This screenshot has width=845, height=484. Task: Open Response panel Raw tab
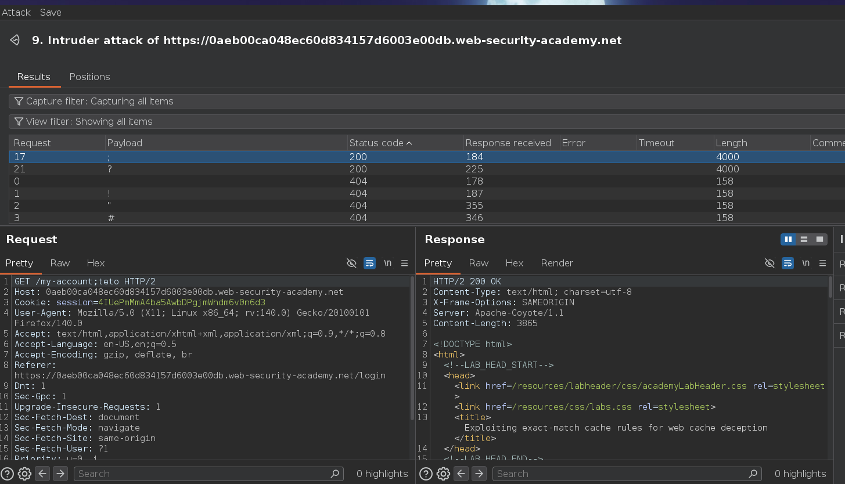tap(479, 263)
